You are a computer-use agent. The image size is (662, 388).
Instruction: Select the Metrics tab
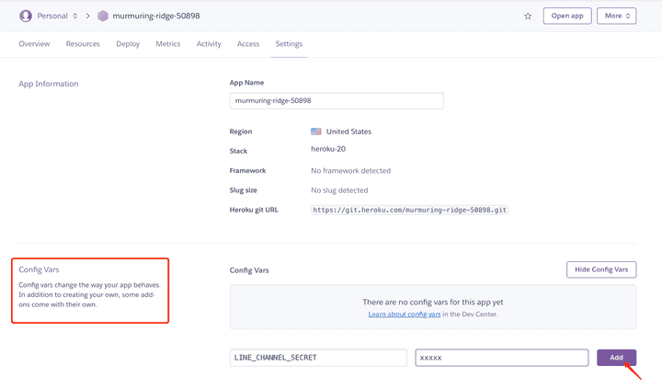click(x=168, y=44)
